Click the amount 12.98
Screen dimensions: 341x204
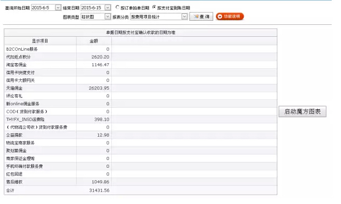point(103,135)
